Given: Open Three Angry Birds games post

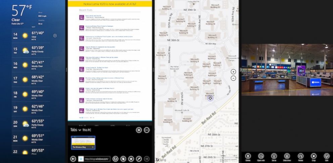Looking at the screenshot, I should [x=101, y=57].
